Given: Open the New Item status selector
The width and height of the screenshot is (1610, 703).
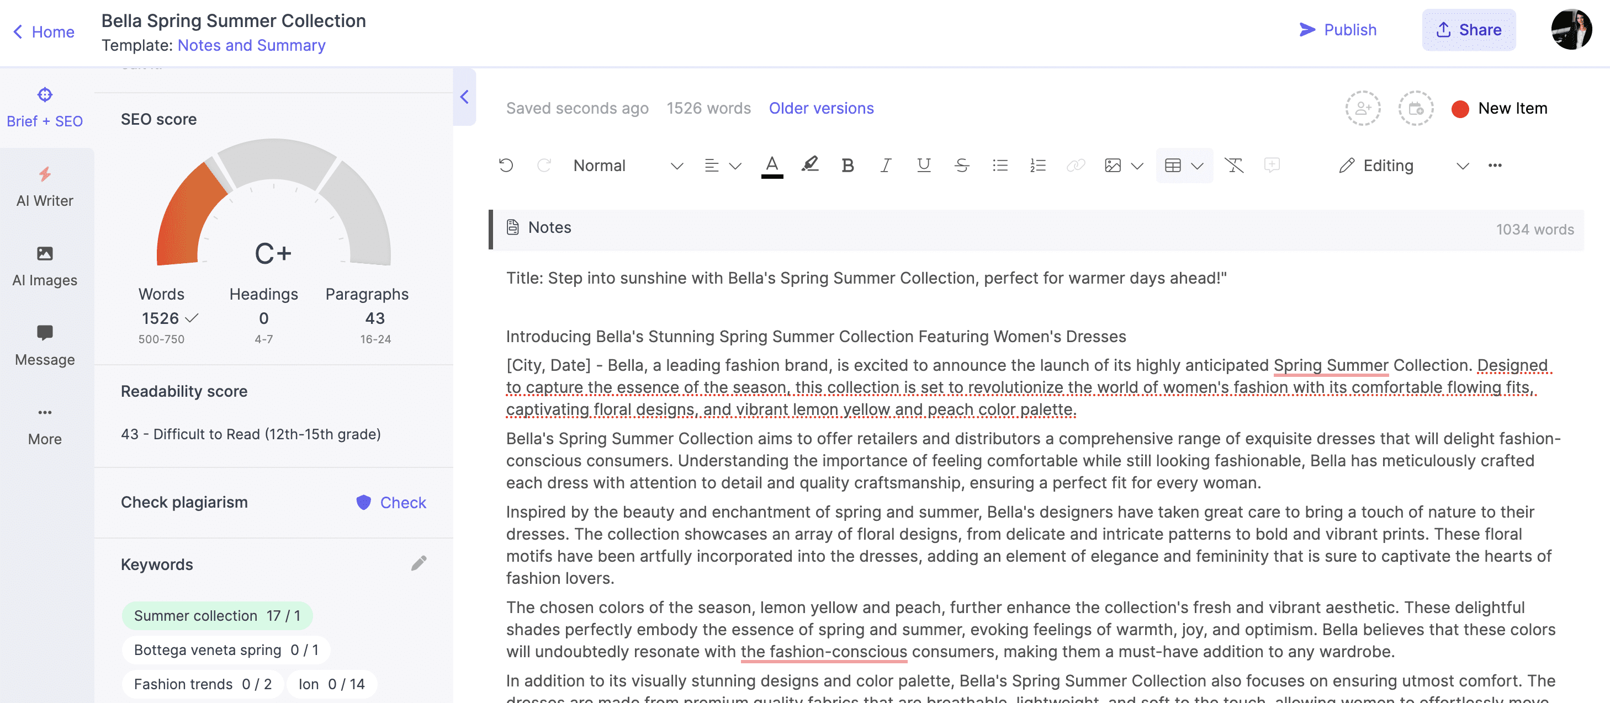Looking at the screenshot, I should point(1500,109).
